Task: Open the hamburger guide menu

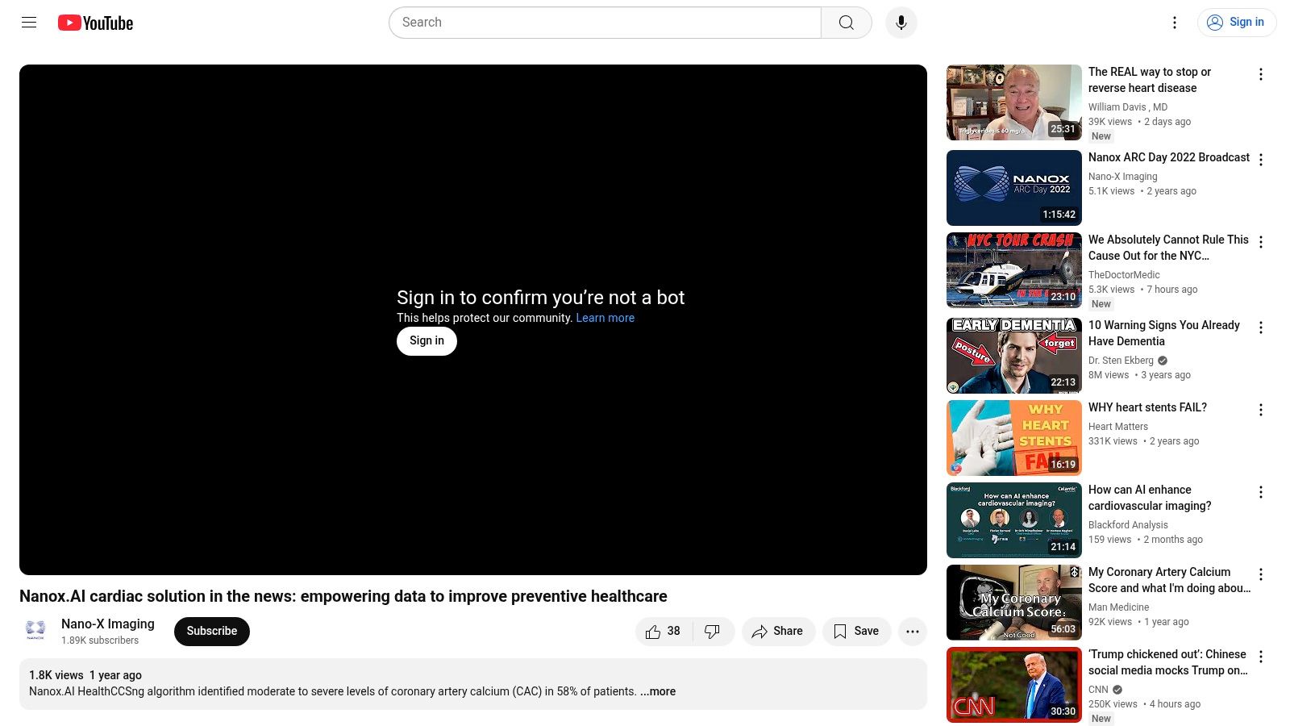Action: (29, 23)
